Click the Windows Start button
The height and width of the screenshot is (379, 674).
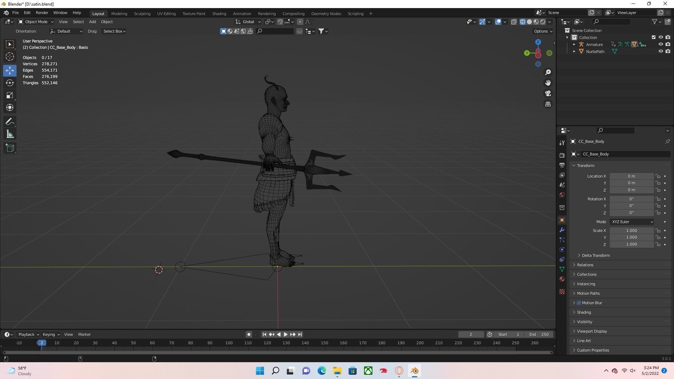click(x=260, y=371)
